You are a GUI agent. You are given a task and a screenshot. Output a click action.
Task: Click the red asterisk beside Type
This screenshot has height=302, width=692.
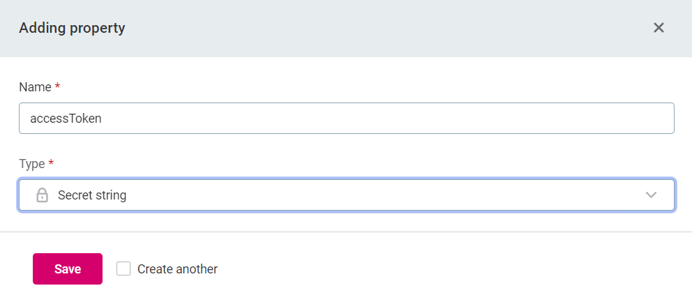pyautogui.click(x=51, y=163)
